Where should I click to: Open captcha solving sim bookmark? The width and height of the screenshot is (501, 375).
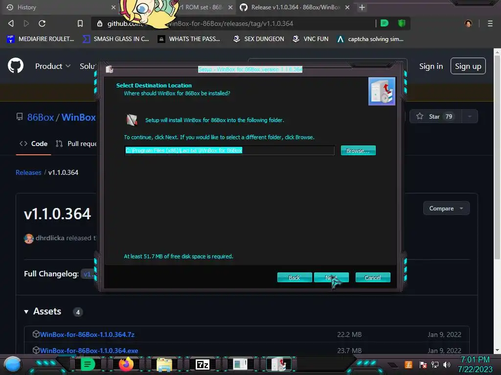pyautogui.click(x=370, y=39)
